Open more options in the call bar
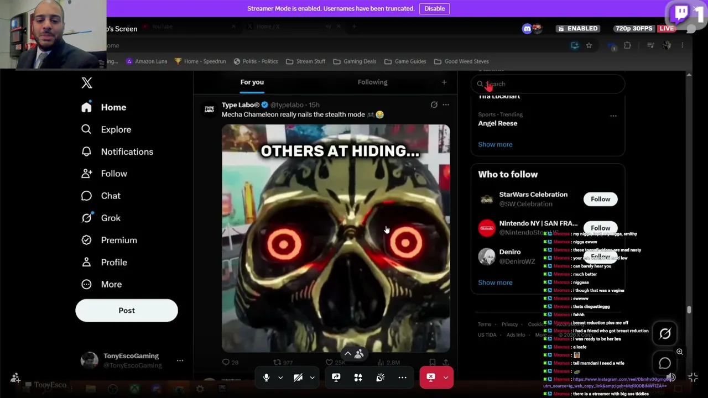Image resolution: width=708 pixels, height=398 pixels. point(402,378)
